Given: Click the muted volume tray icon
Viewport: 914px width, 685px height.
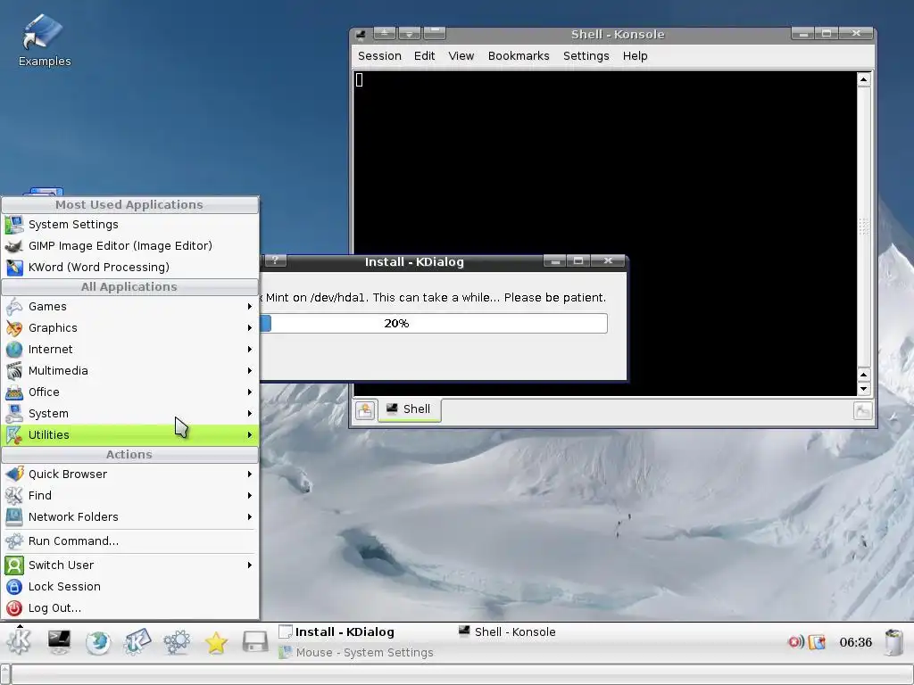Looking at the screenshot, I should pyautogui.click(x=795, y=642).
